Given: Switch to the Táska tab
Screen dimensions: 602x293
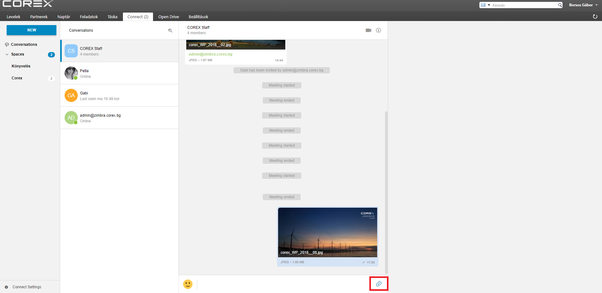Looking at the screenshot, I should click(113, 17).
